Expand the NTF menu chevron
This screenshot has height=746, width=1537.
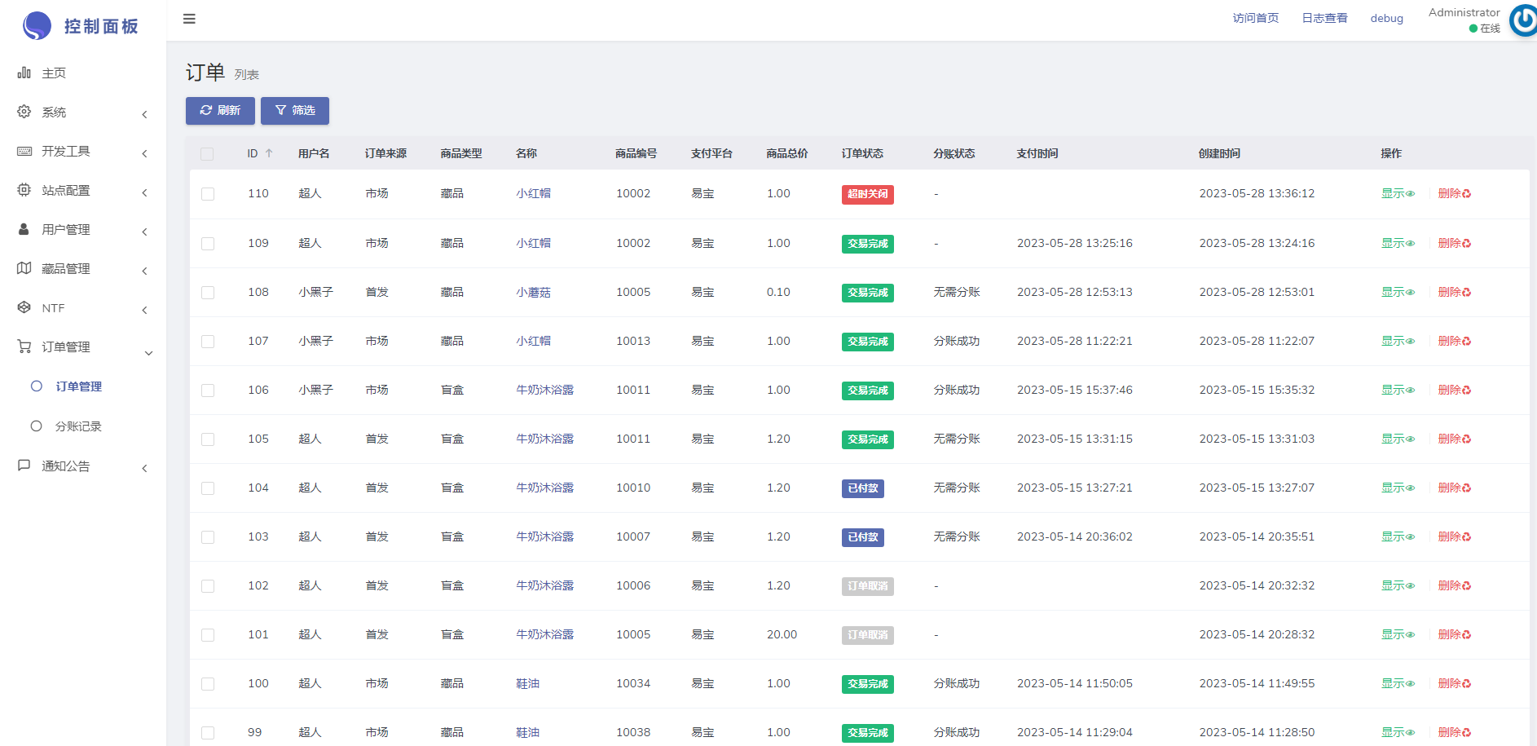[x=145, y=310]
